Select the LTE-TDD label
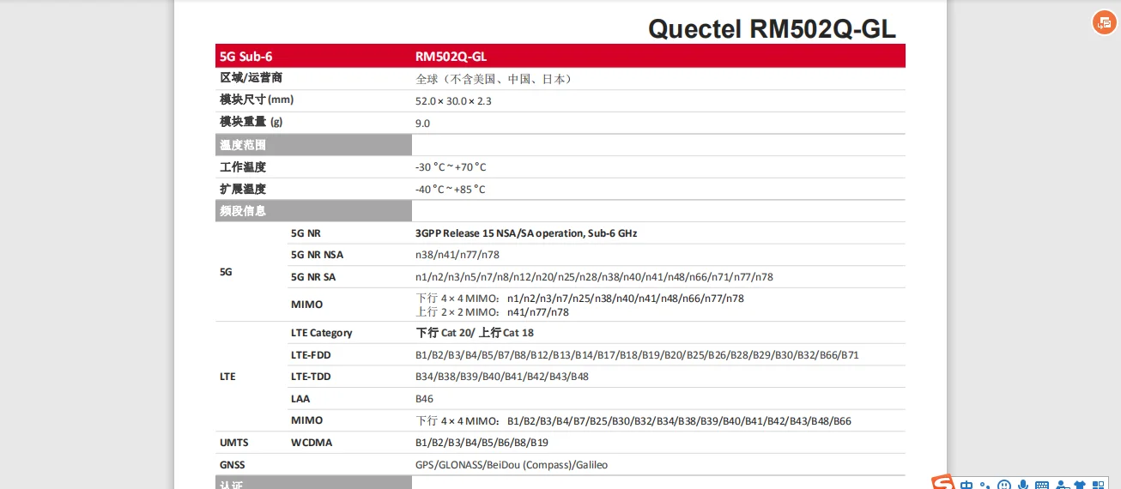 [311, 377]
